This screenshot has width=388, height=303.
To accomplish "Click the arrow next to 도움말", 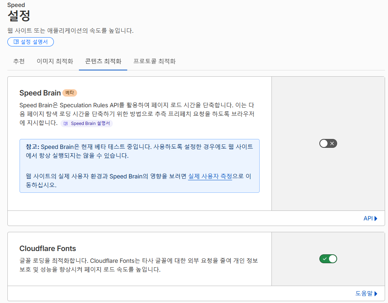I will click(376, 294).
